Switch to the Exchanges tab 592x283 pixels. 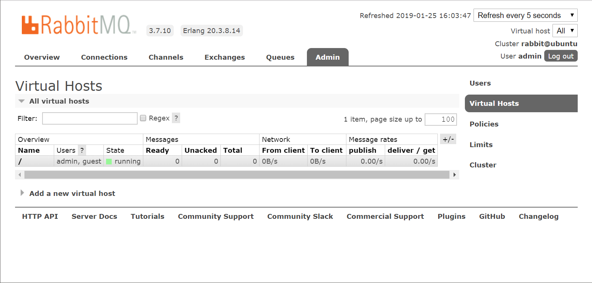[x=225, y=57]
